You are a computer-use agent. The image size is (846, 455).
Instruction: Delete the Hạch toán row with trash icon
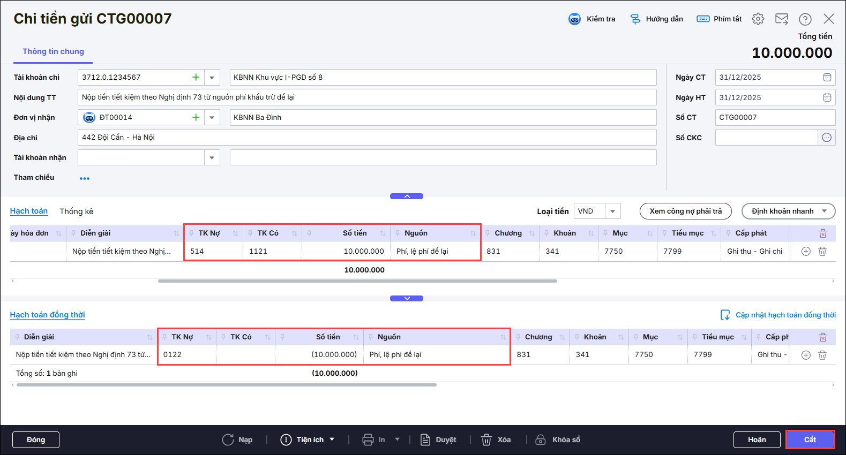click(x=822, y=251)
